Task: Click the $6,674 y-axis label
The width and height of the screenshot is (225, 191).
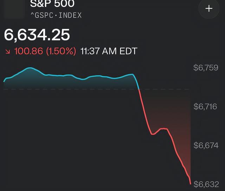Action: tap(206, 145)
